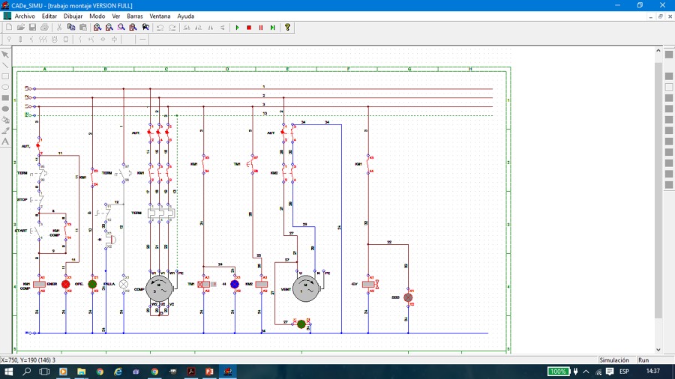
Task: Select the filled ellipse tool
Action: point(5,109)
